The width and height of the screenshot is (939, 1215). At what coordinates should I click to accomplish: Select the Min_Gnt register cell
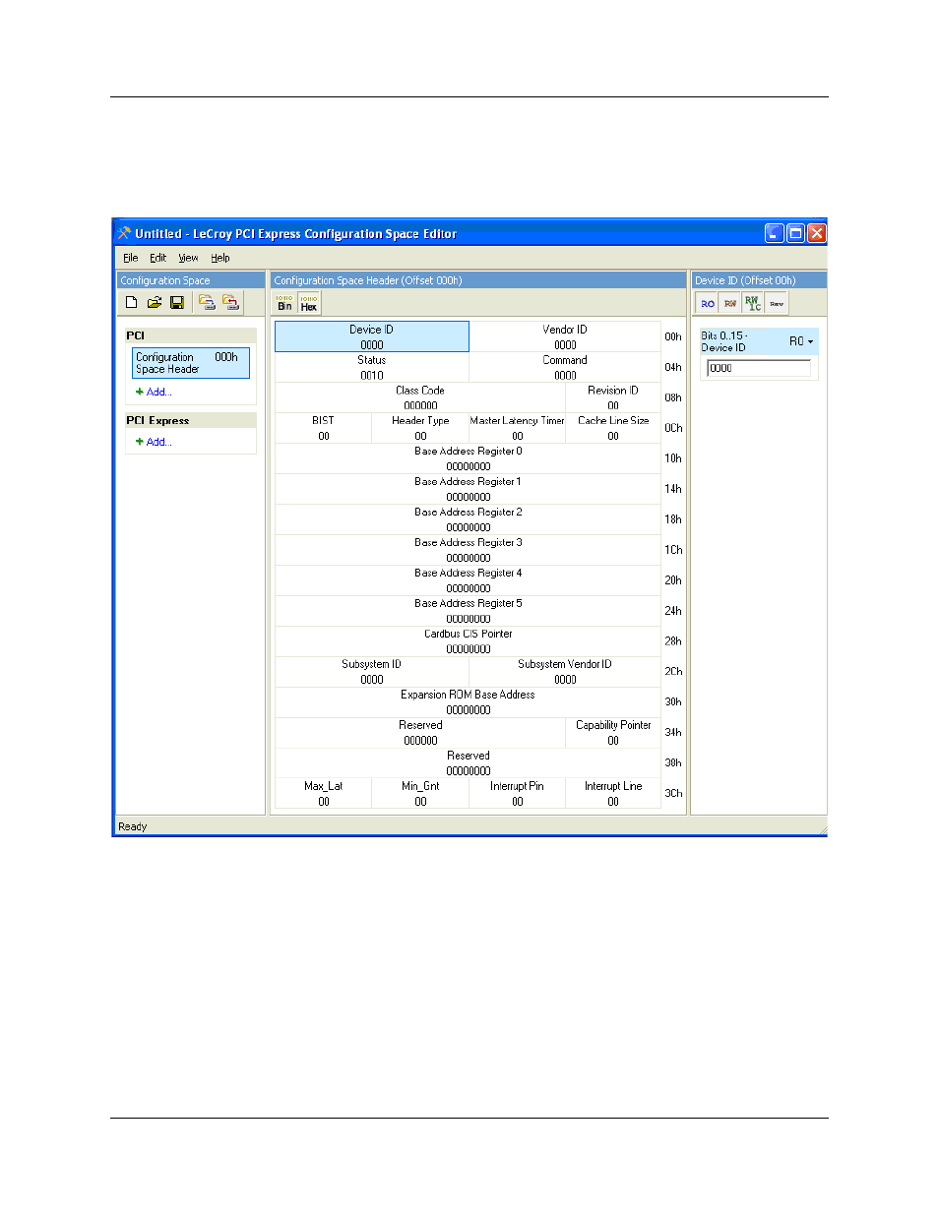(x=420, y=794)
